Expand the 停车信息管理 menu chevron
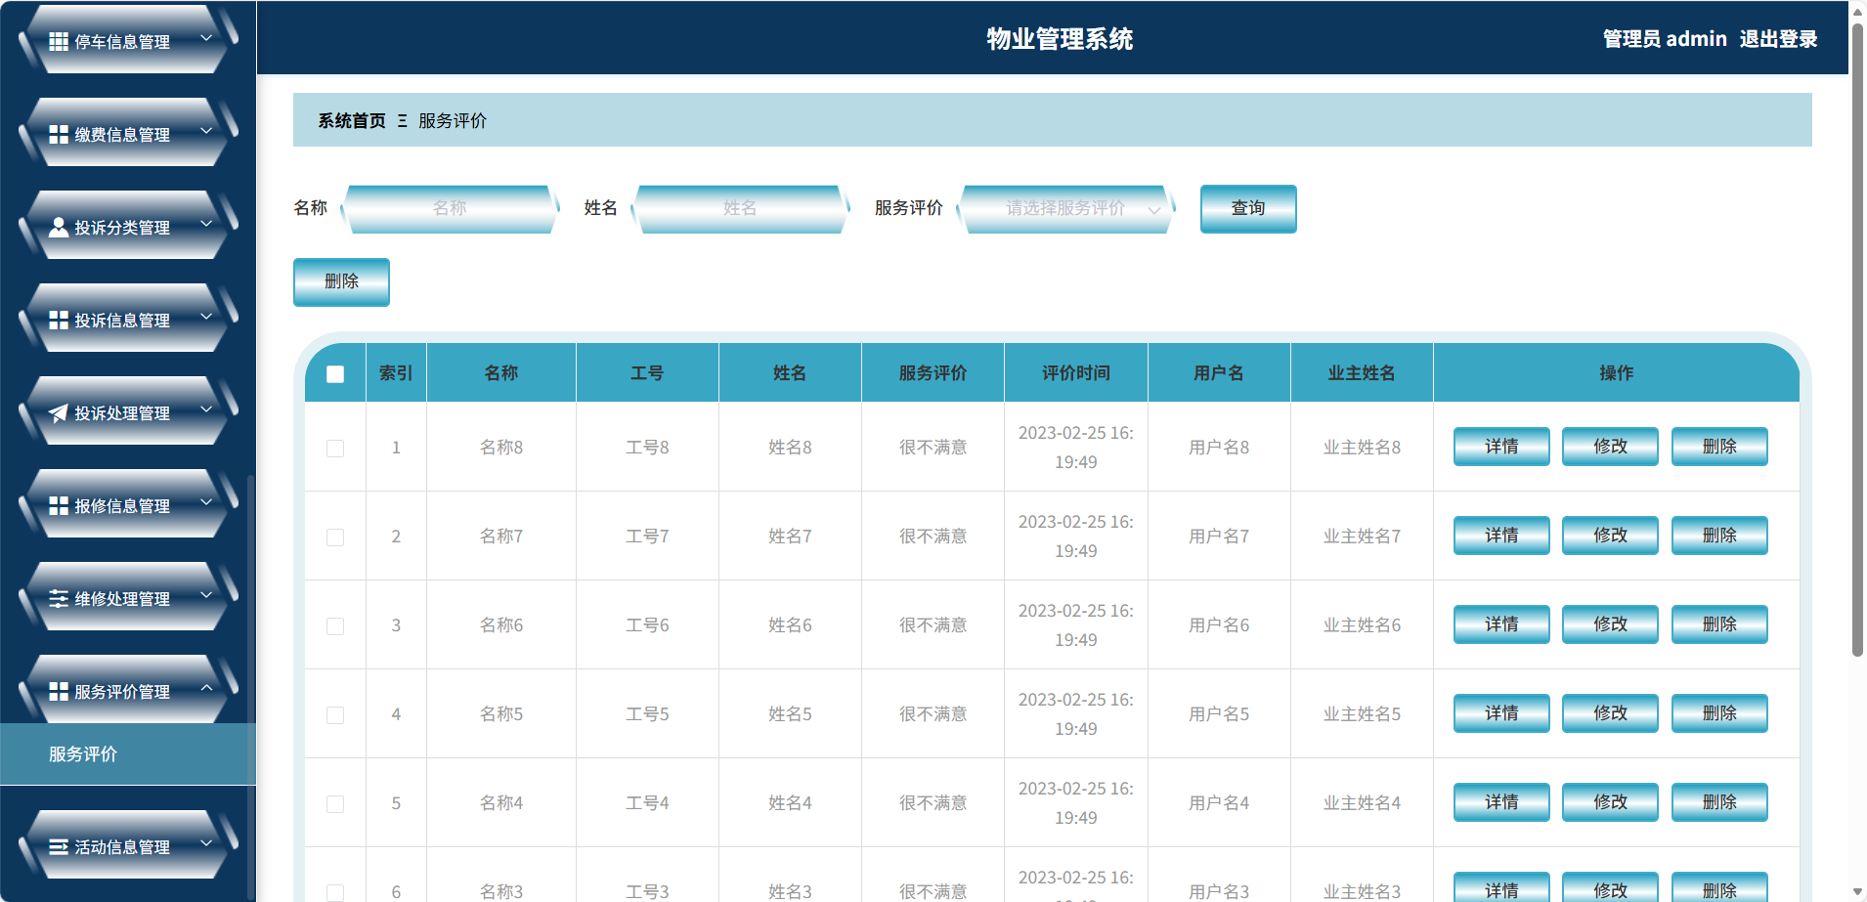Screen dimensions: 1867x902 click(206, 38)
